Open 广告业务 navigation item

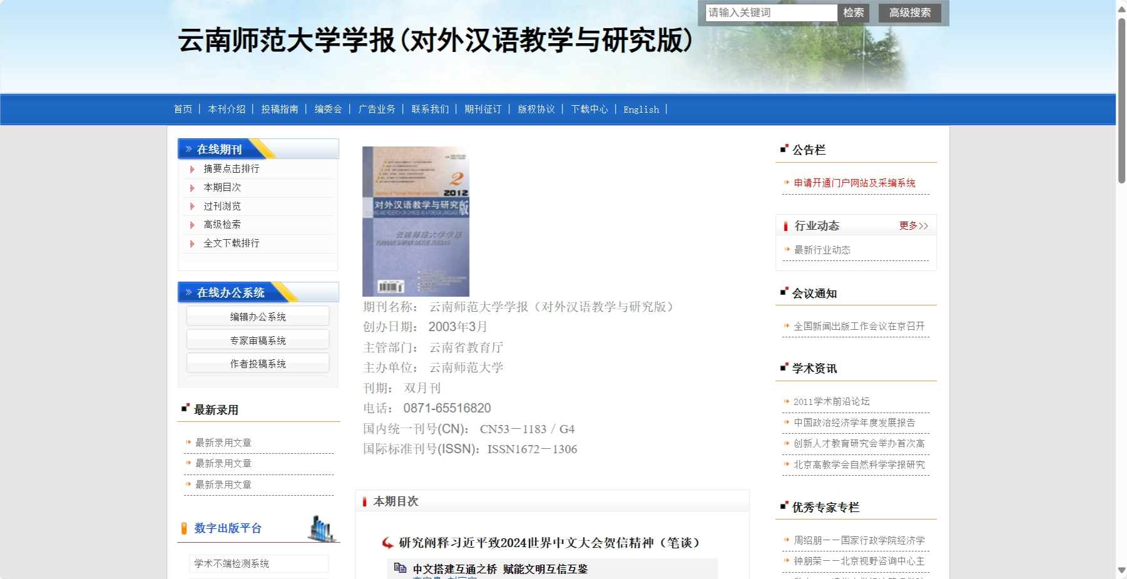point(377,109)
